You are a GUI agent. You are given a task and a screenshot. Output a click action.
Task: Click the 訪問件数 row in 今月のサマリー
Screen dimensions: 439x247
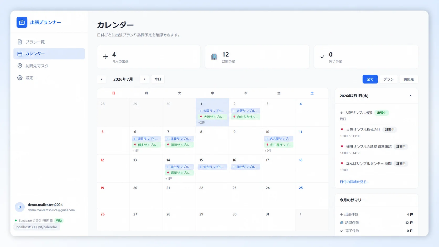coord(376,223)
